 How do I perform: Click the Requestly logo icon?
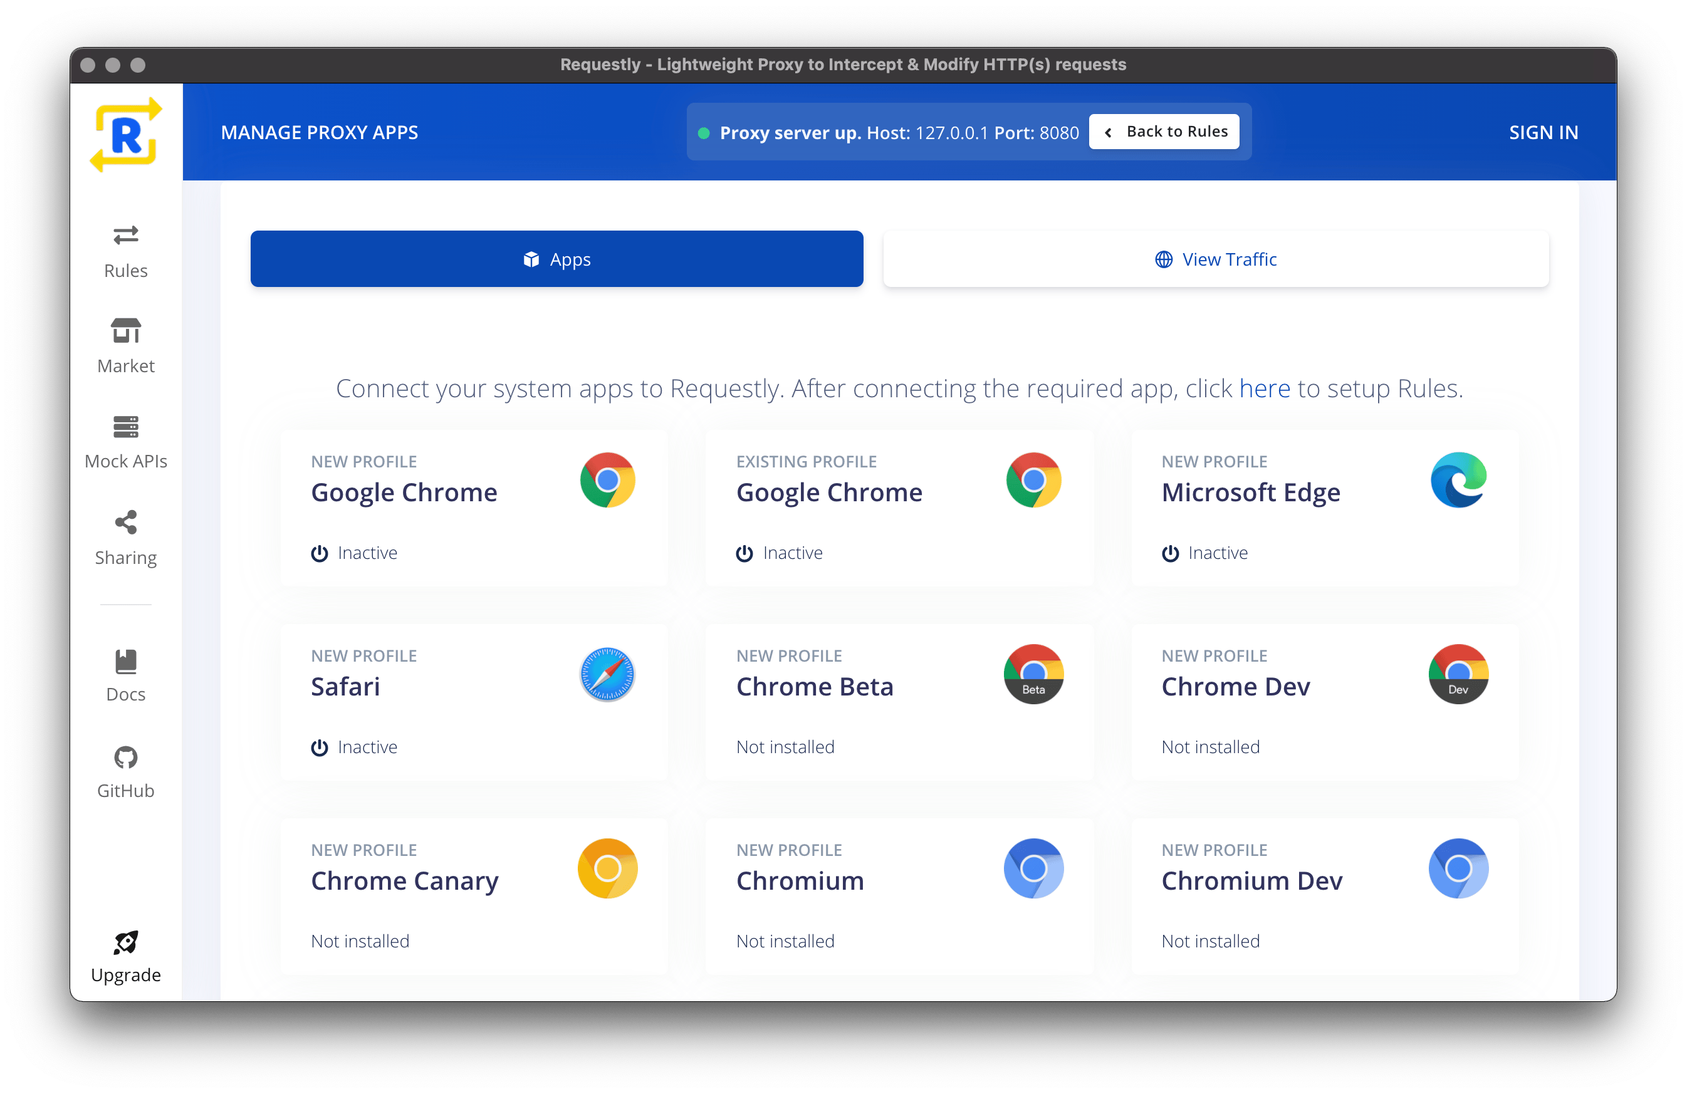click(126, 135)
